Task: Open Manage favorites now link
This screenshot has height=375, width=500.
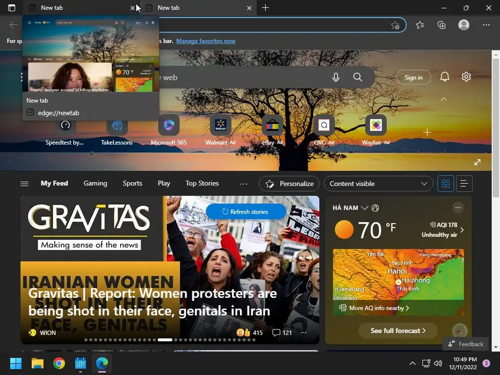Action: [206, 41]
